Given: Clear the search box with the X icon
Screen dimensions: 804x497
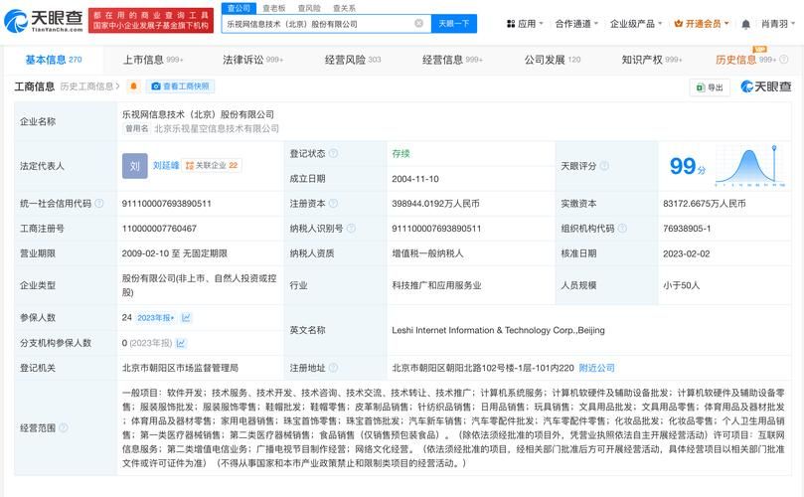Looking at the screenshot, I should [x=419, y=24].
